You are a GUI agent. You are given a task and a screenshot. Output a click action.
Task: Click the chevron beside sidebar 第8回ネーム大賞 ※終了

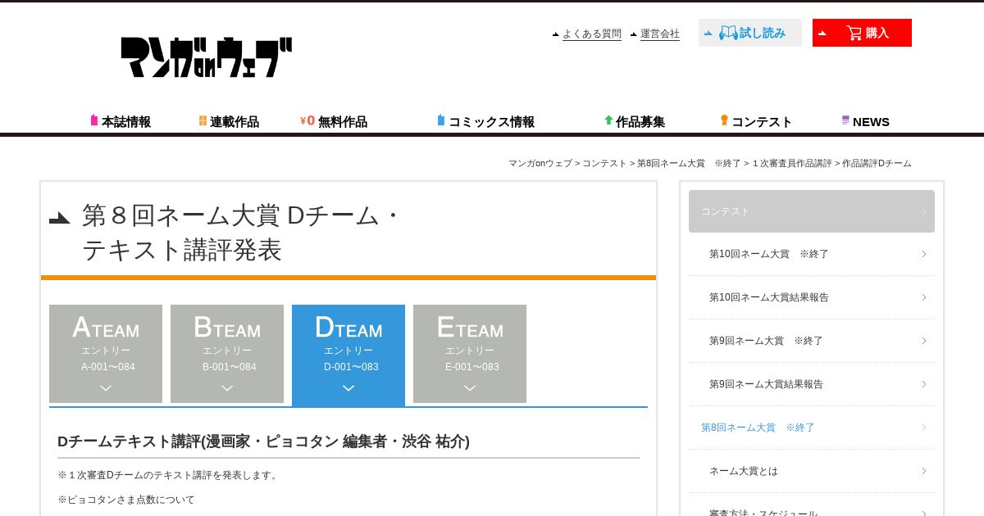pyautogui.click(x=923, y=428)
